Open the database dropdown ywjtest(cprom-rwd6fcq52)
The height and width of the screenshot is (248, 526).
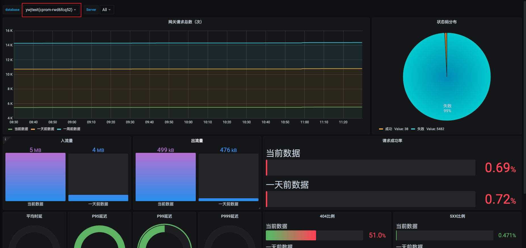pyautogui.click(x=51, y=10)
